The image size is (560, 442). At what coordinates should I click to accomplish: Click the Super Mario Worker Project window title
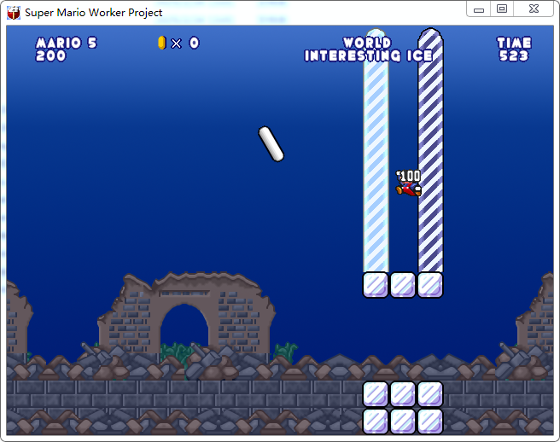94,13
